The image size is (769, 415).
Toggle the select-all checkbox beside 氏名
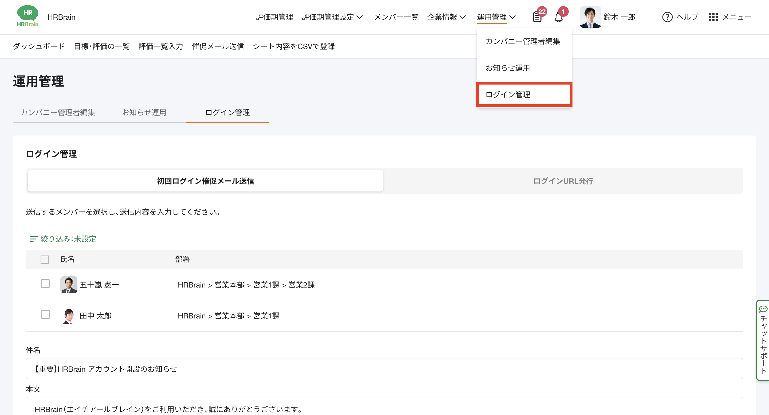[45, 260]
